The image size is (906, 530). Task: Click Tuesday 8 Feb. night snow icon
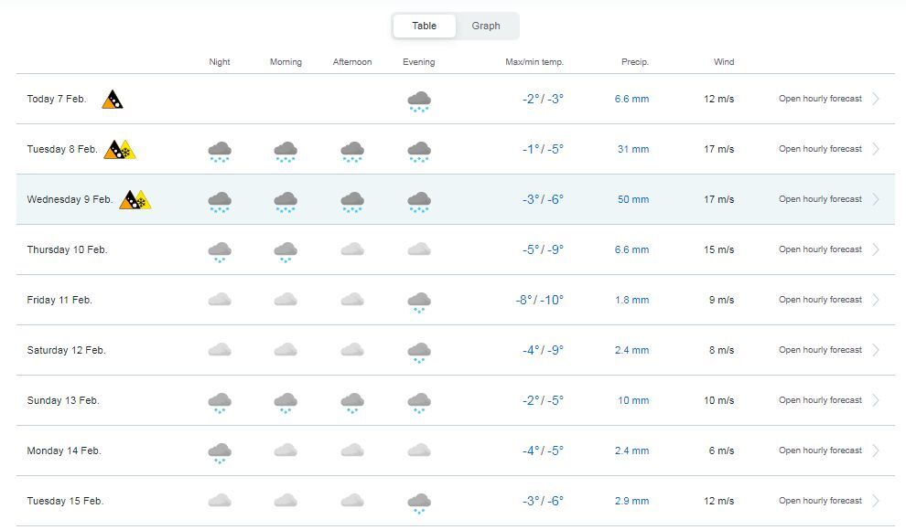pyautogui.click(x=220, y=151)
